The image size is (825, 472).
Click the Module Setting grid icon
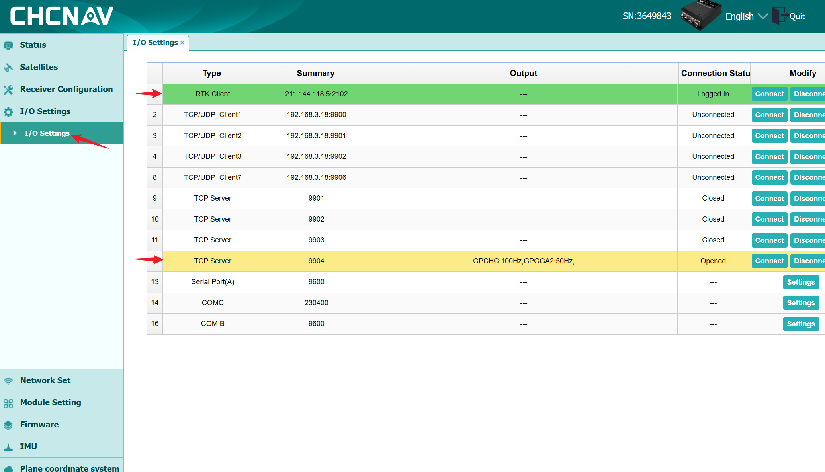(x=8, y=403)
